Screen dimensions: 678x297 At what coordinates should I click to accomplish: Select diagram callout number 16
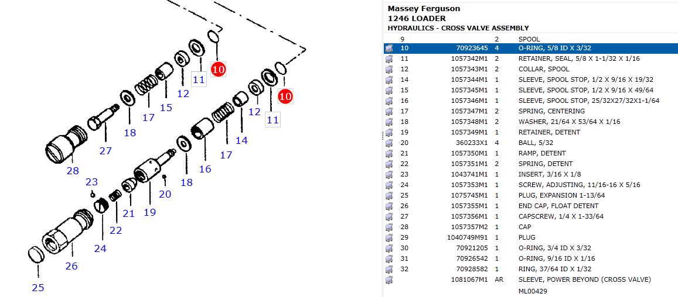click(205, 169)
